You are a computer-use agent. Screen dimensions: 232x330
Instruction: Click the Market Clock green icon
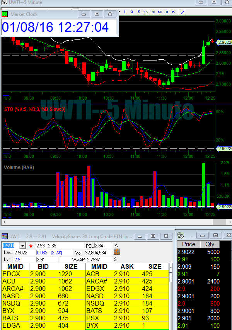pos(5,14)
